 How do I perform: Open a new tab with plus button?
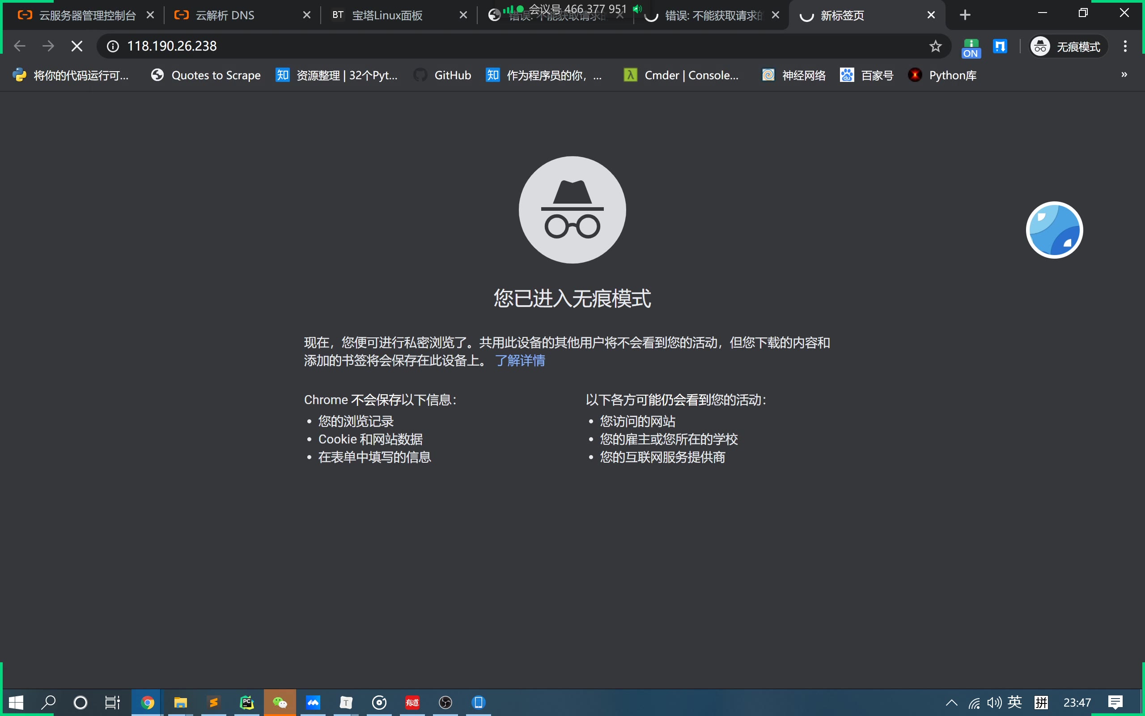coord(965,15)
